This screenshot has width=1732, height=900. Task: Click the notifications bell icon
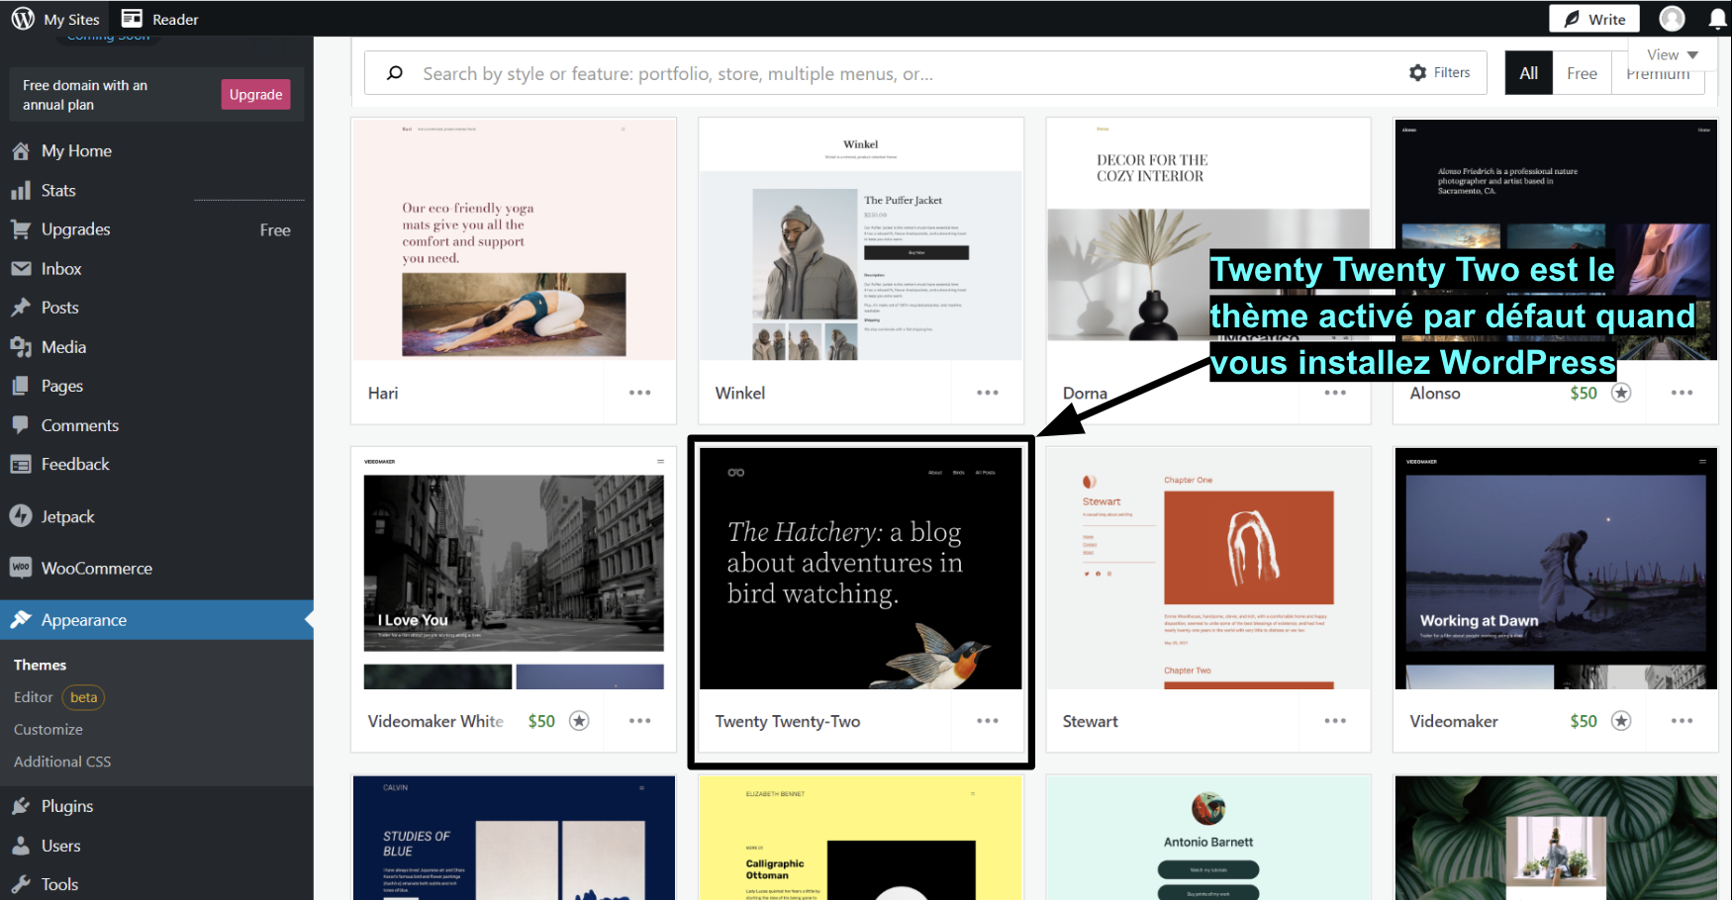(x=1717, y=19)
